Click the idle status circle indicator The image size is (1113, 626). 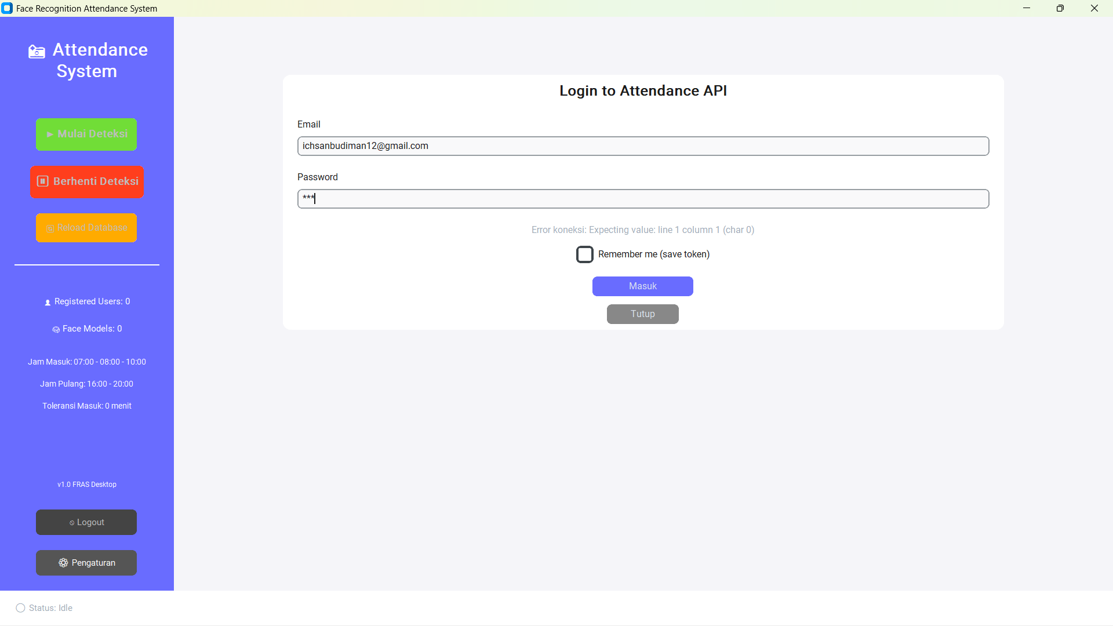tap(20, 608)
